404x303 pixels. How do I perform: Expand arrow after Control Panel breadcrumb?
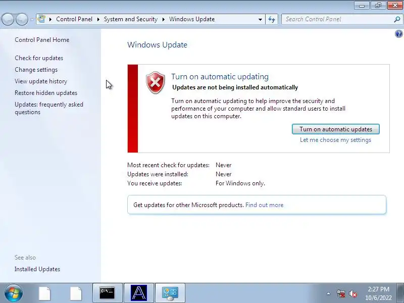(x=98, y=19)
